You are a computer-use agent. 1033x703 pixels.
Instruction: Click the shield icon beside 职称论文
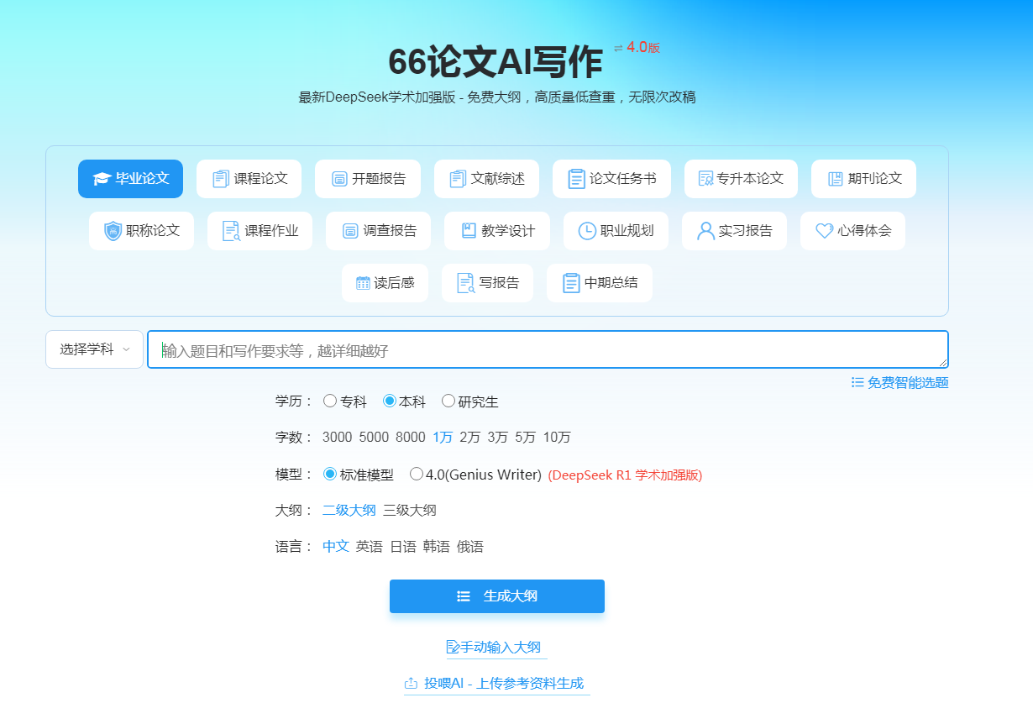coord(113,231)
